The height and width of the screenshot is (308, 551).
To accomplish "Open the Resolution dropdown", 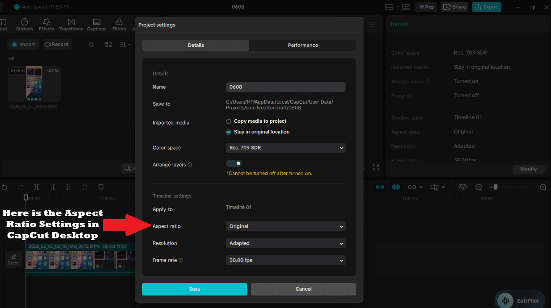I will (286, 243).
